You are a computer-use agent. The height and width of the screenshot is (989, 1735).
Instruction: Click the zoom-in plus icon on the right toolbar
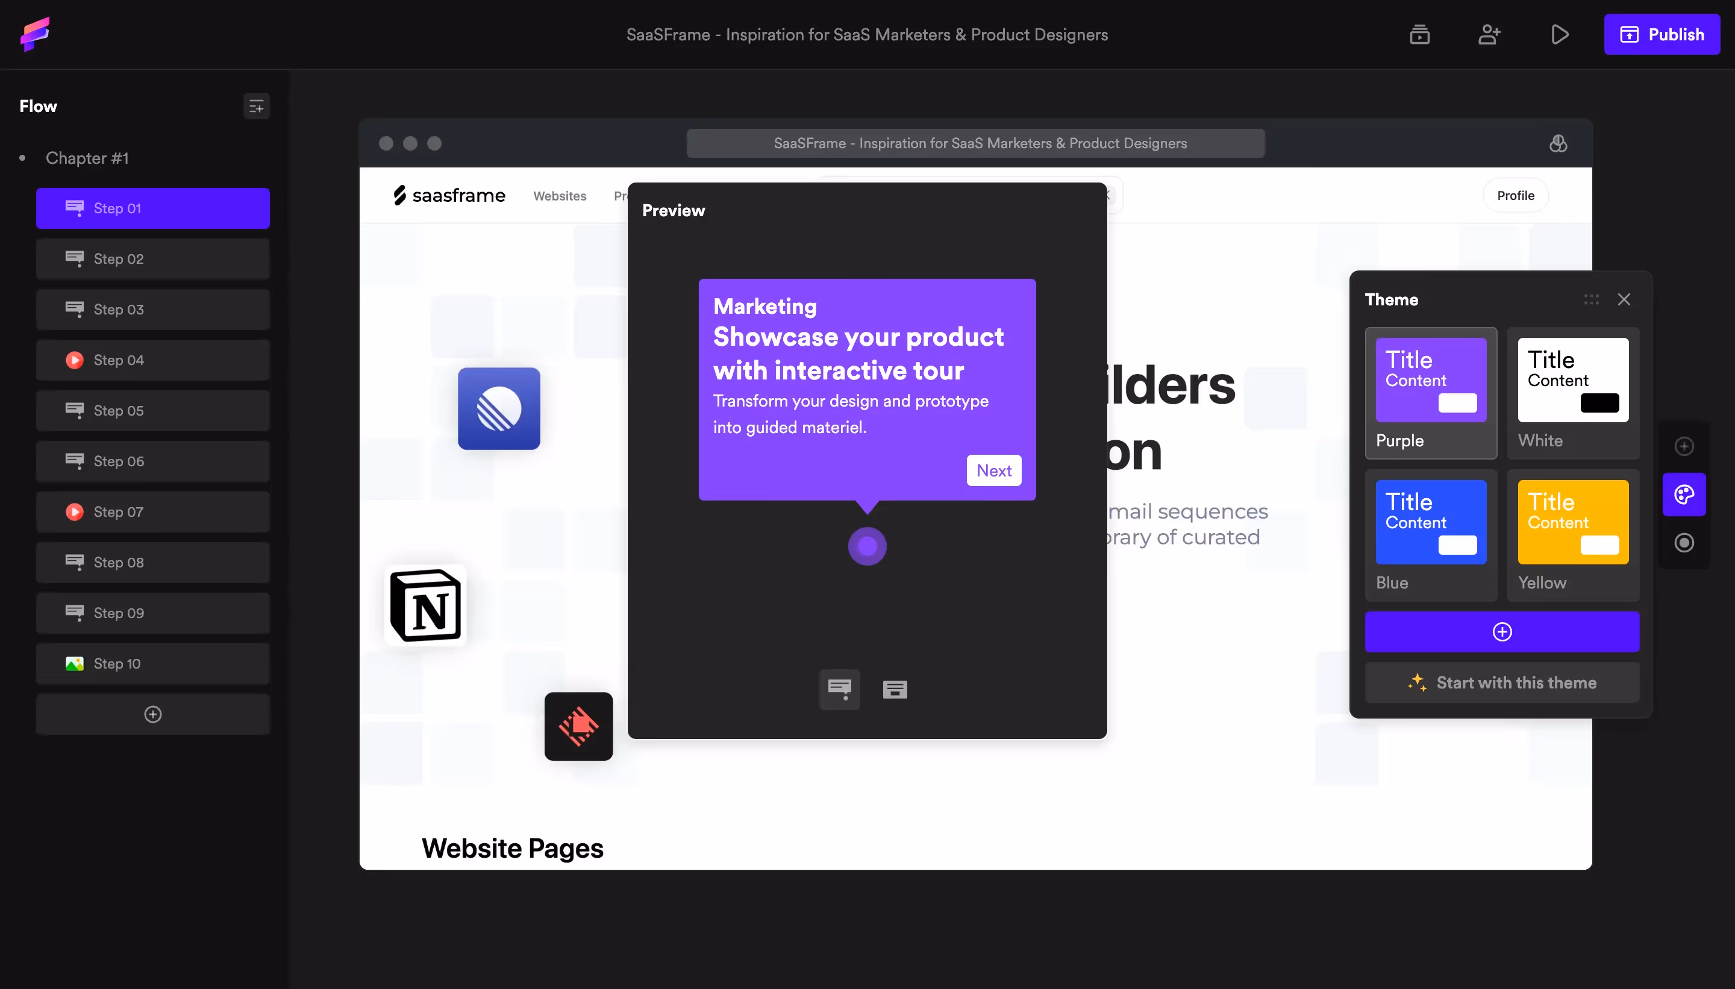pos(1684,446)
